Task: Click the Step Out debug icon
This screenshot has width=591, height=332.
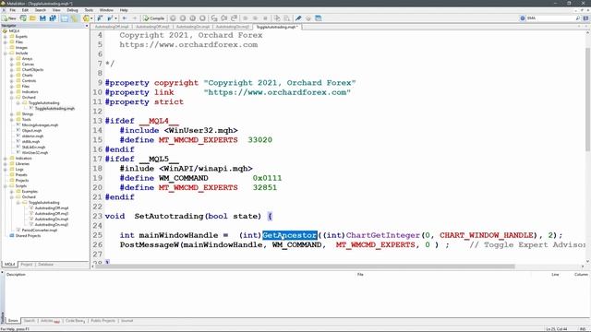Action: pyautogui.click(x=234, y=18)
